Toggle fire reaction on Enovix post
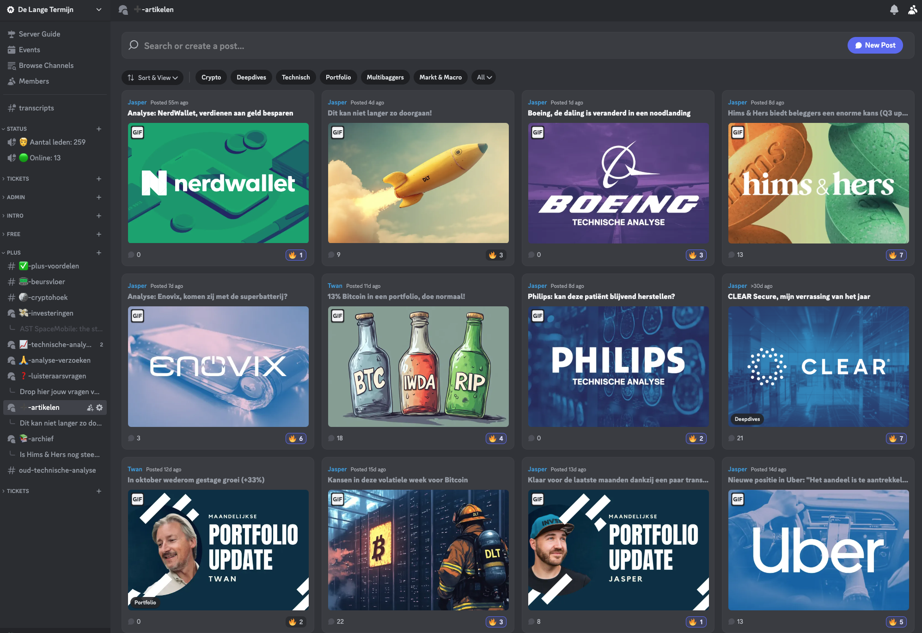This screenshot has width=922, height=633. tap(296, 438)
